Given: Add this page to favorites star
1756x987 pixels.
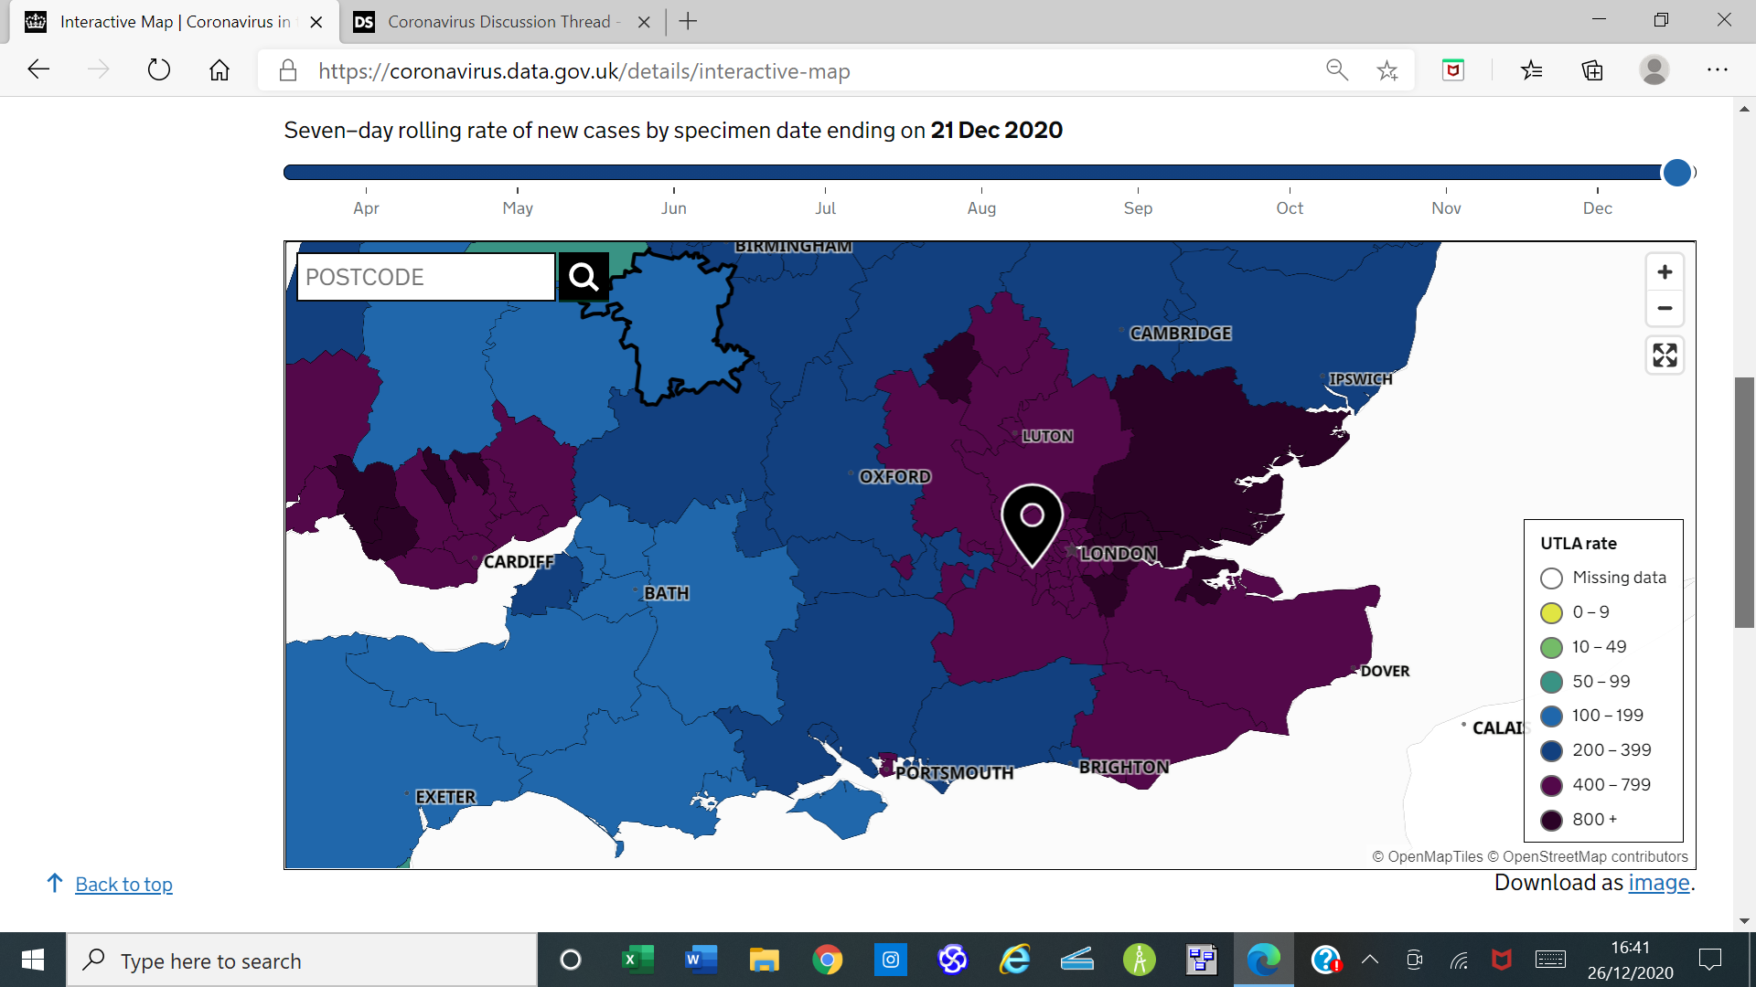Looking at the screenshot, I should tap(1387, 70).
